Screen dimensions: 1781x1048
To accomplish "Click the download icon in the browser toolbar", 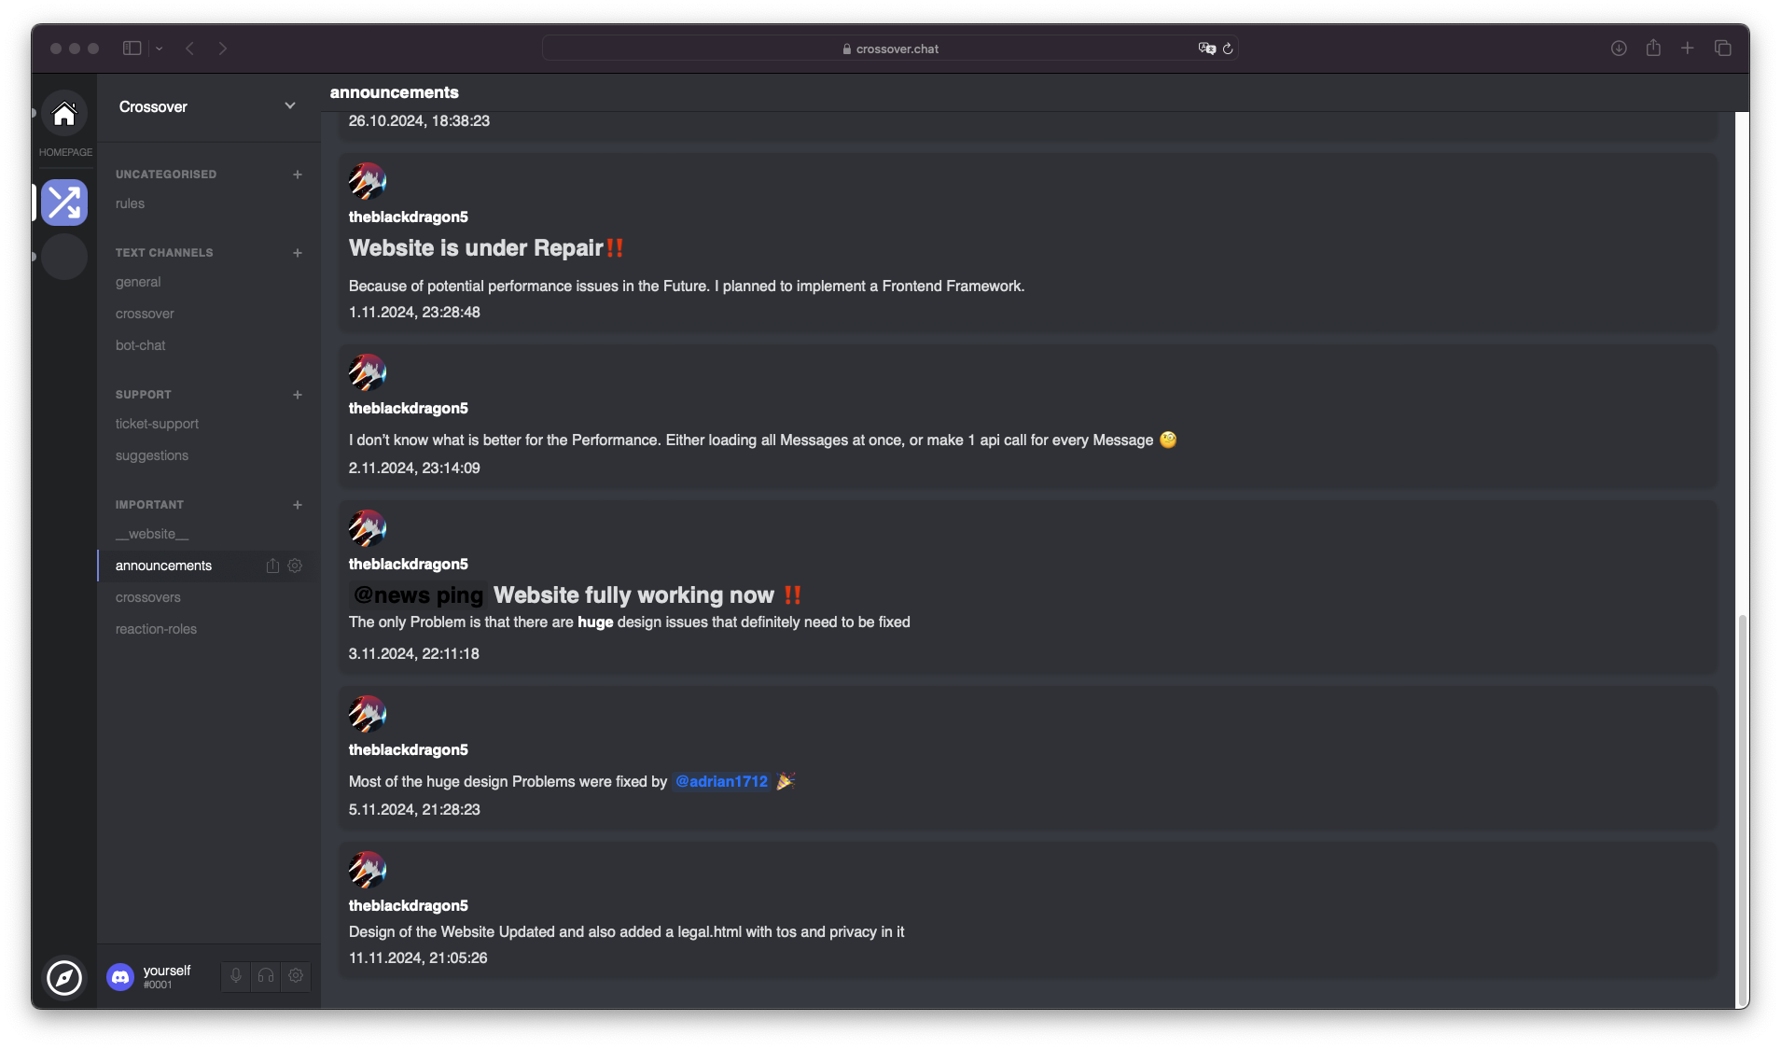I will [1619, 48].
